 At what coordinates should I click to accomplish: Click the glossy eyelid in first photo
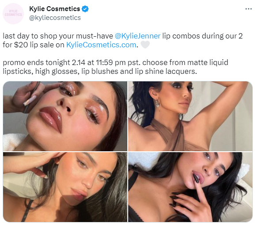(93, 107)
